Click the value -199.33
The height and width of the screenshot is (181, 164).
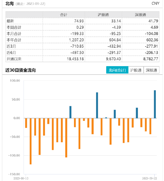(77, 34)
